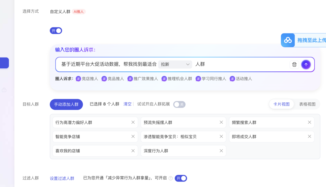This screenshot has height=187, width=326.
Task: Remove the 喜欢我的店铺 card
Action: tap(133, 151)
